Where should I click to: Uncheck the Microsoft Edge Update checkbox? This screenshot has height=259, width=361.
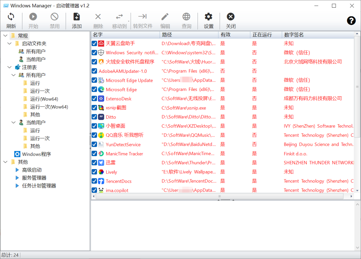click(x=94, y=80)
